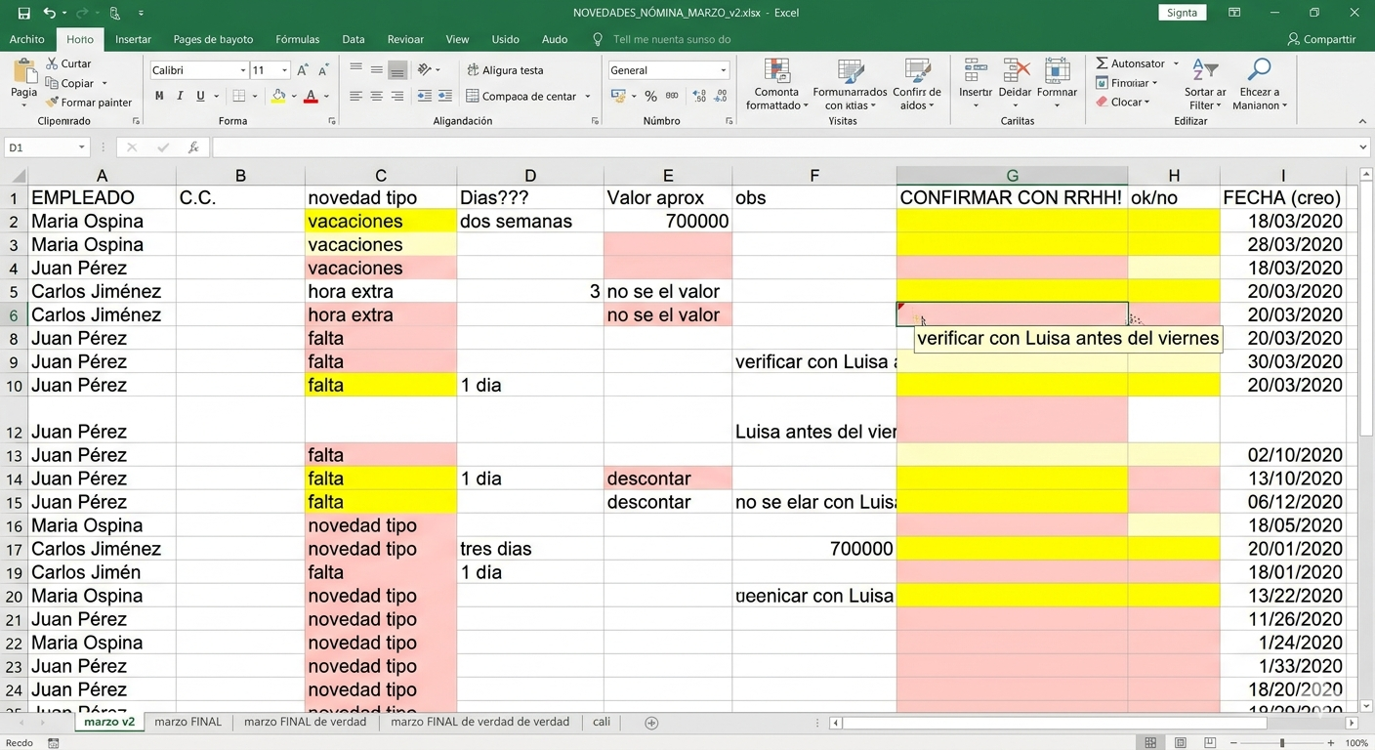Apply italic formatting
The image size is (1375, 750).
(x=180, y=95)
